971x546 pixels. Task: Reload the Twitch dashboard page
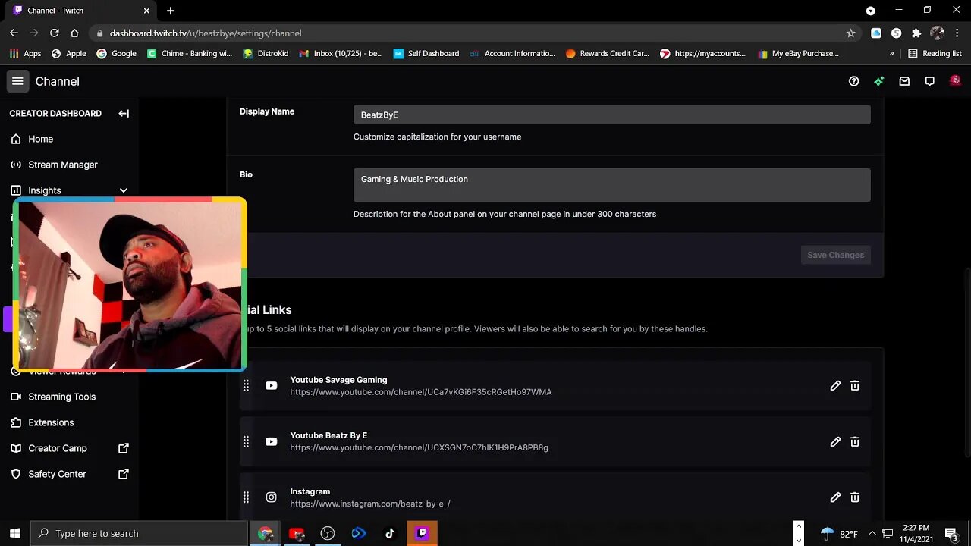click(x=54, y=33)
